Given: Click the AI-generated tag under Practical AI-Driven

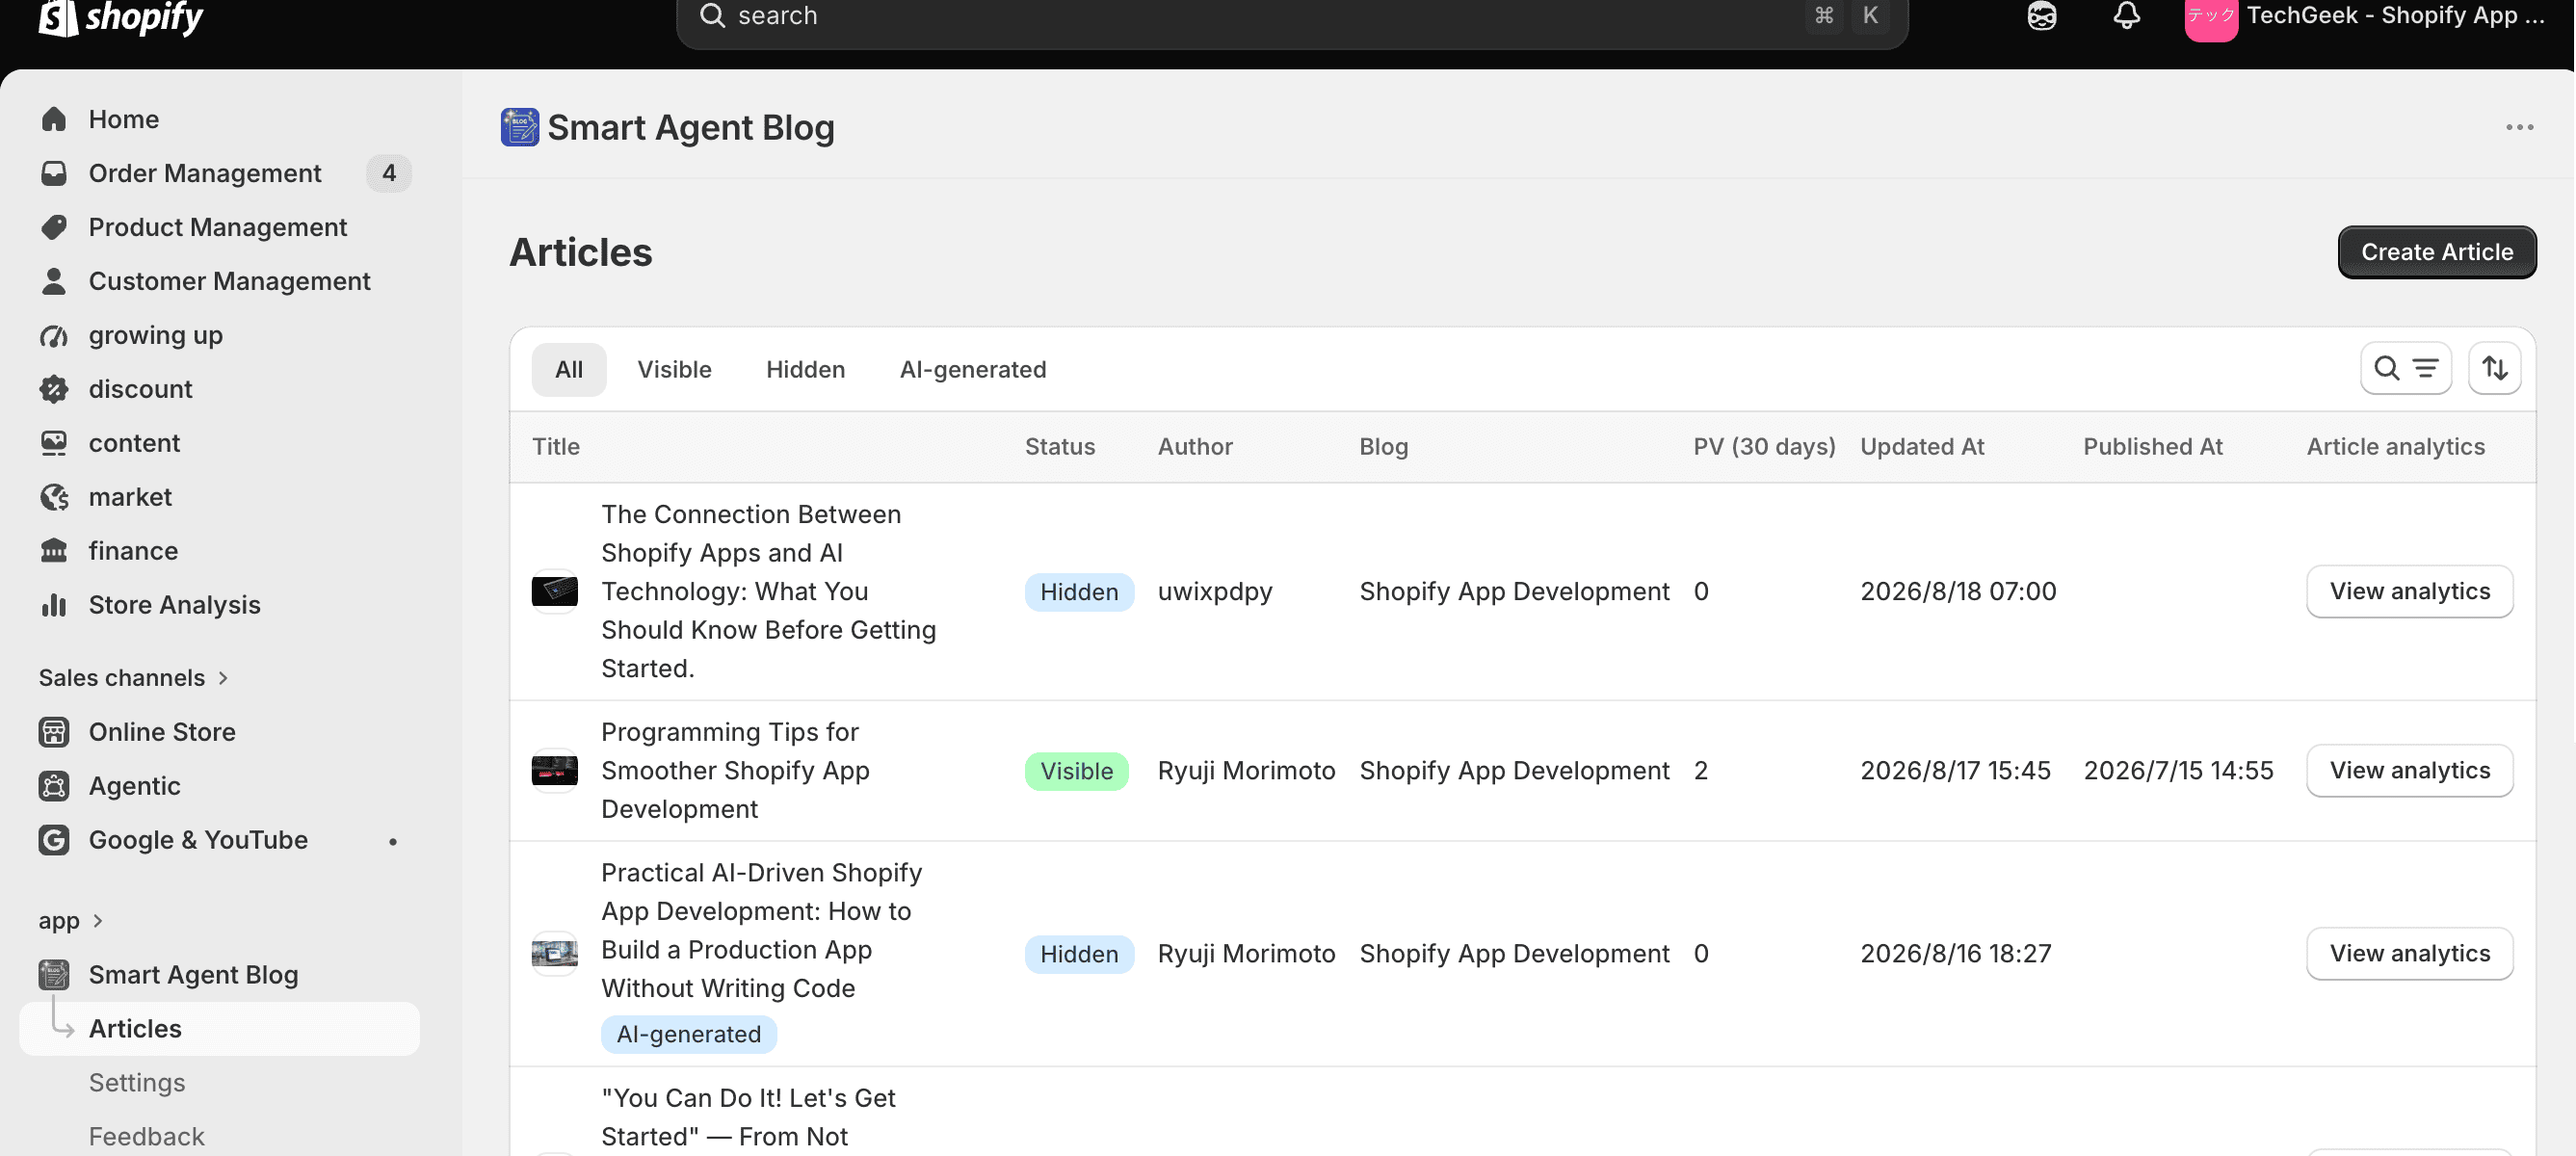Looking at the screenshot, I should [688, 1034].
